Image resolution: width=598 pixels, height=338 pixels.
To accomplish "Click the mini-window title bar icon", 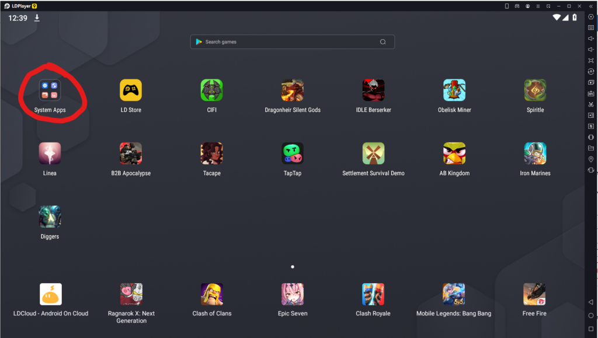I will pyautogui.click(x=548, y=6).
